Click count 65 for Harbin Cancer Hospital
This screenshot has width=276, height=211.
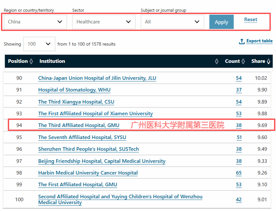[x=239, y=173]
